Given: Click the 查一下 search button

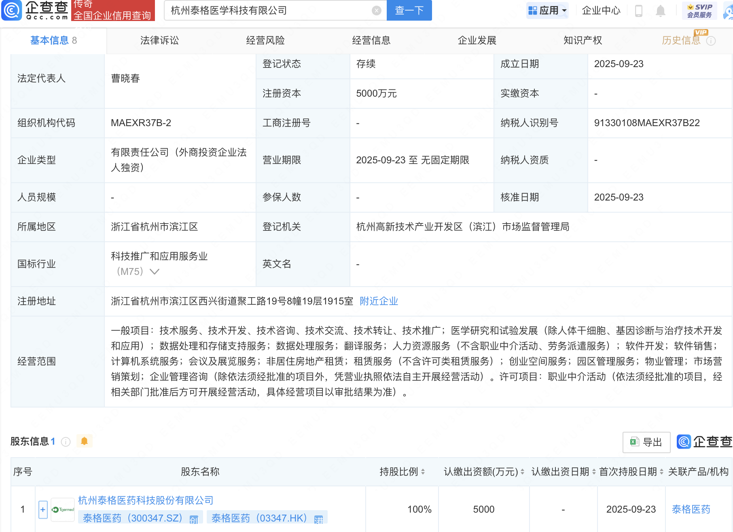Looking at the screenshot, I should pos(409,11).
